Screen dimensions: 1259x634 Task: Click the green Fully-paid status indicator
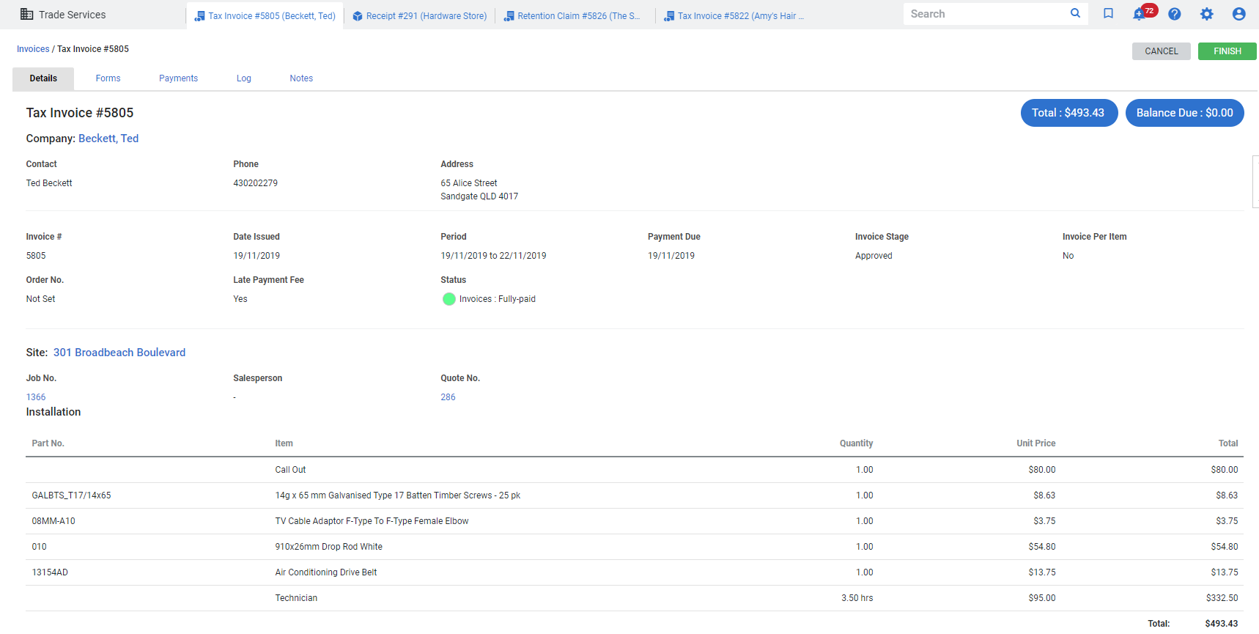pyautogui.click(x=449, y=299)
